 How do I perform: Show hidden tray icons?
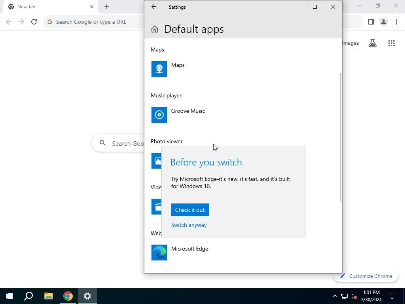coord(335,296)
